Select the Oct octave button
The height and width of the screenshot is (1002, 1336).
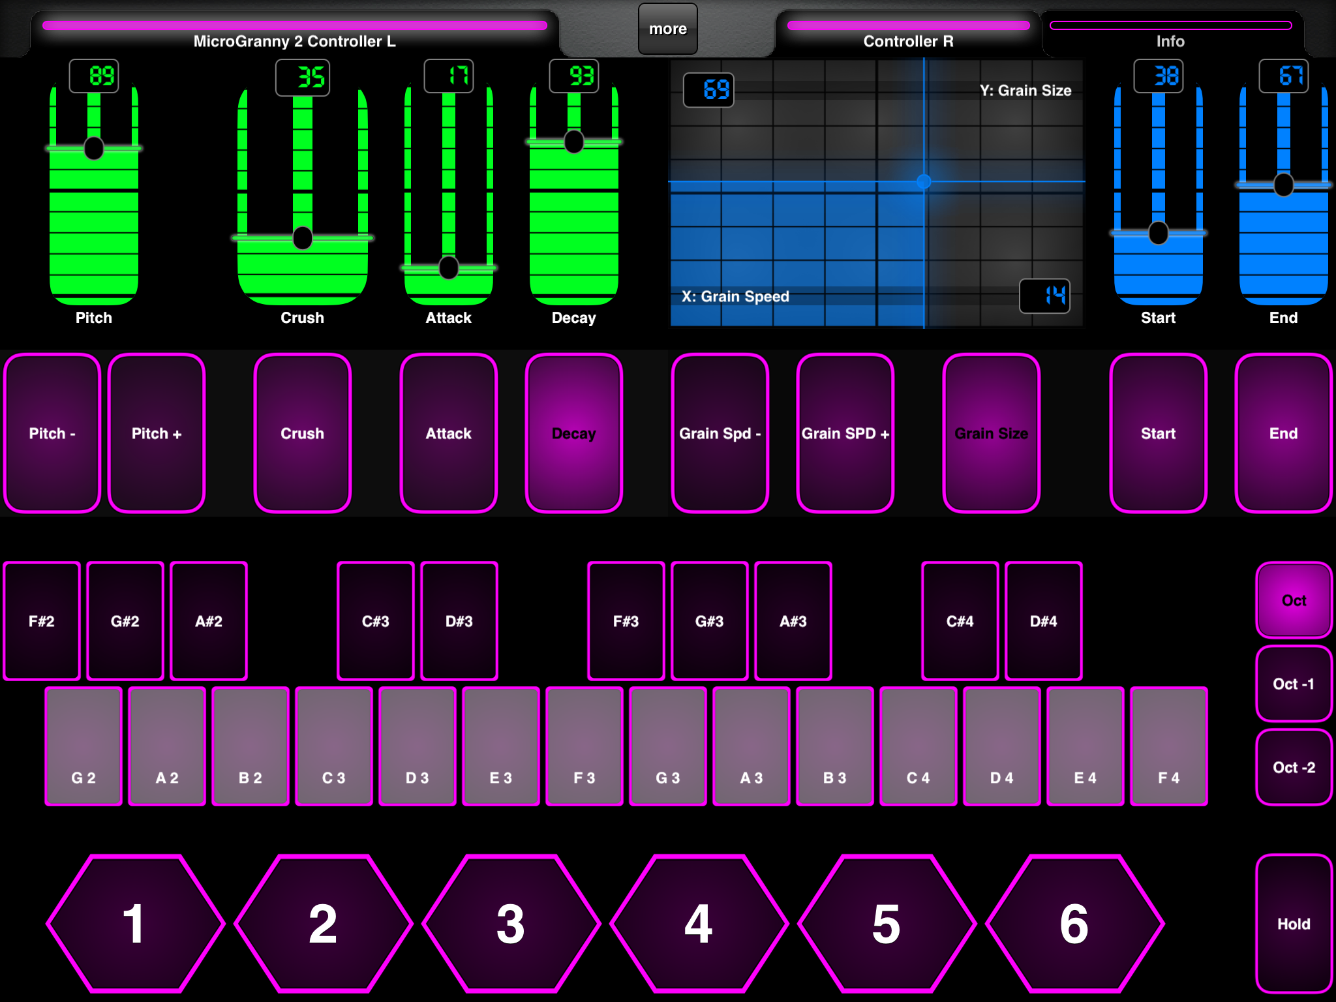[x=1294, y=600]
